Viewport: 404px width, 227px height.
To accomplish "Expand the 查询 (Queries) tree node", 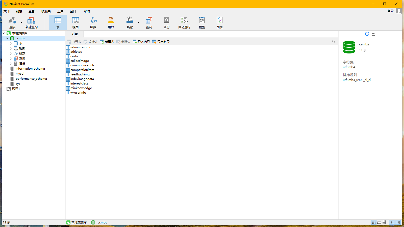I will [11, 59].
